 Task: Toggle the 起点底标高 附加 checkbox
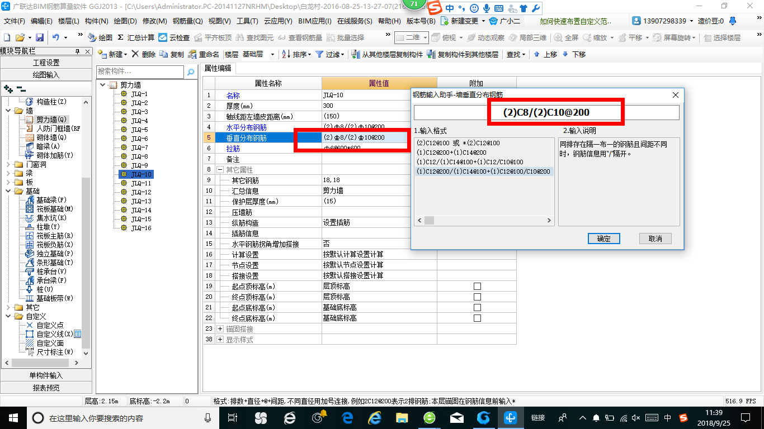click(477, 307)
